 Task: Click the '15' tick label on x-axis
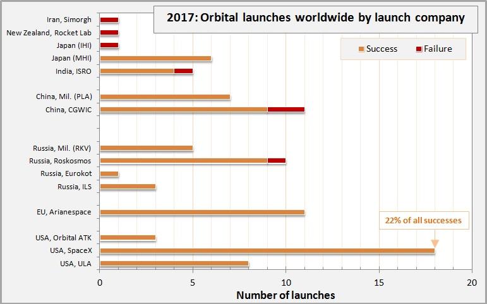tap(379, 283)
